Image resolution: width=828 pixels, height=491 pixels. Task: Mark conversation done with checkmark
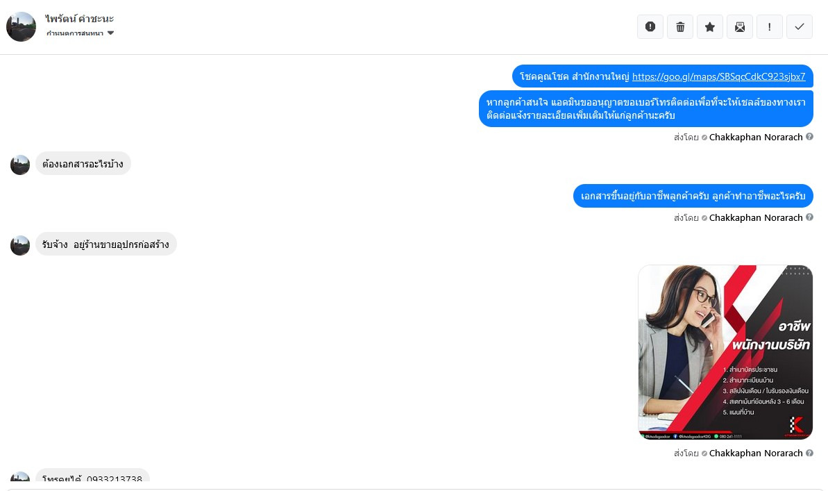[800, 26]
